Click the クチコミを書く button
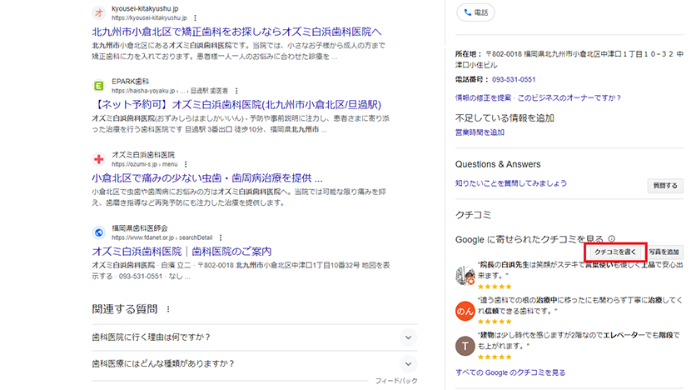691x390 pixels. click(x=615, y=252)
